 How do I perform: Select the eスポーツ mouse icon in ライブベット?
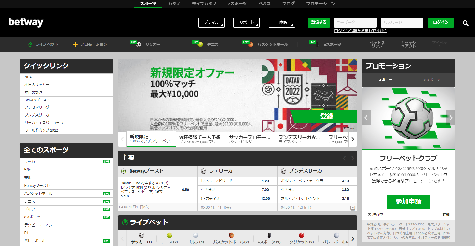tap(269, 235)
